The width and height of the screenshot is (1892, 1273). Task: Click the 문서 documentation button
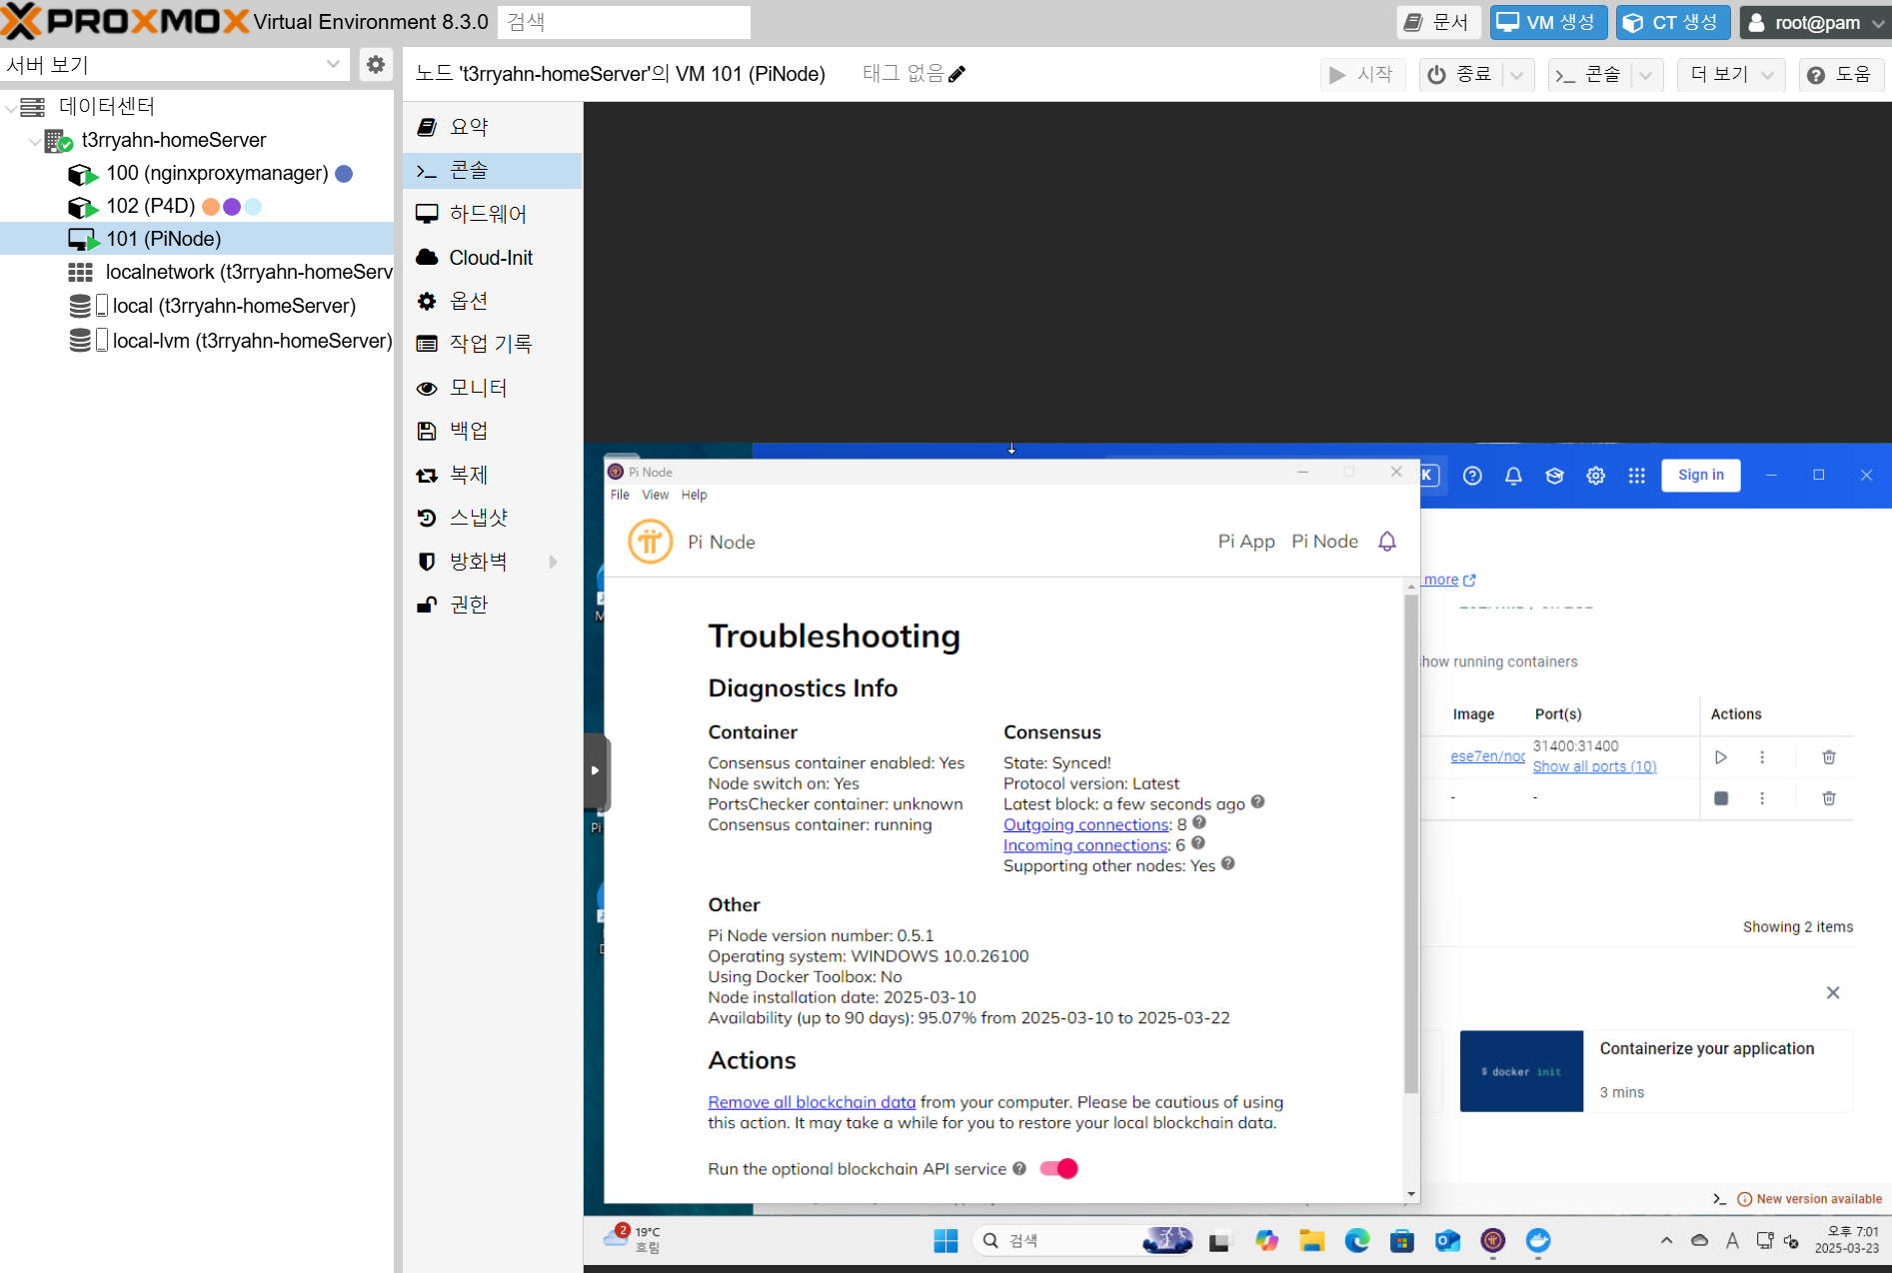(1437, 22)
